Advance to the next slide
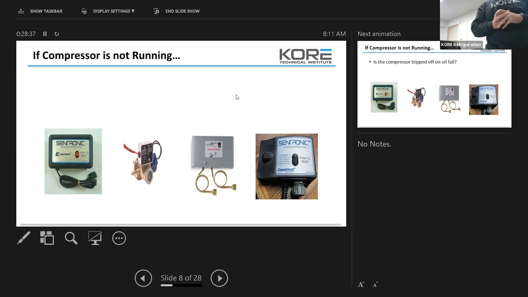This screenshot has height=297, width=528. click(x=219, y=278)
